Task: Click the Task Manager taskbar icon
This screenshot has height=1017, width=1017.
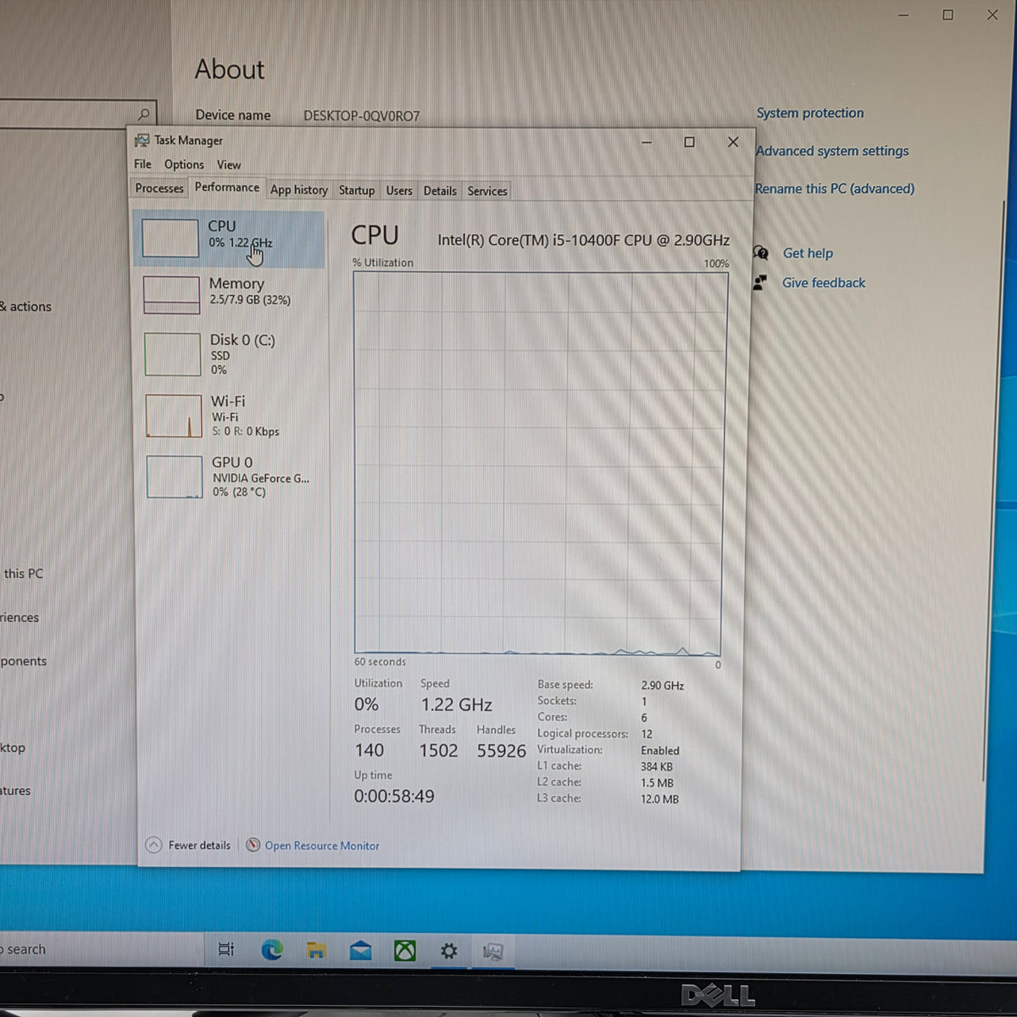Action: click(x=492, y=952)
